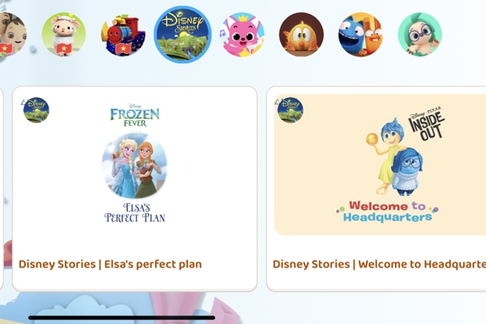Tap Disney Stories badge on Frozen card
Viewport: 486px width, 324px height.
[36, 110]
